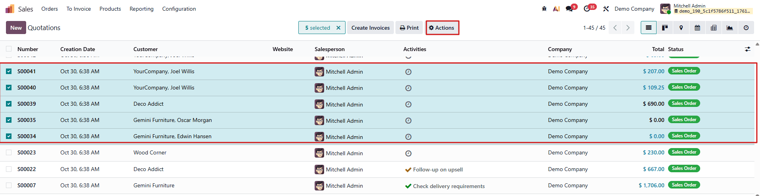
Task: Switch to graph view
Action: [730, 28]
